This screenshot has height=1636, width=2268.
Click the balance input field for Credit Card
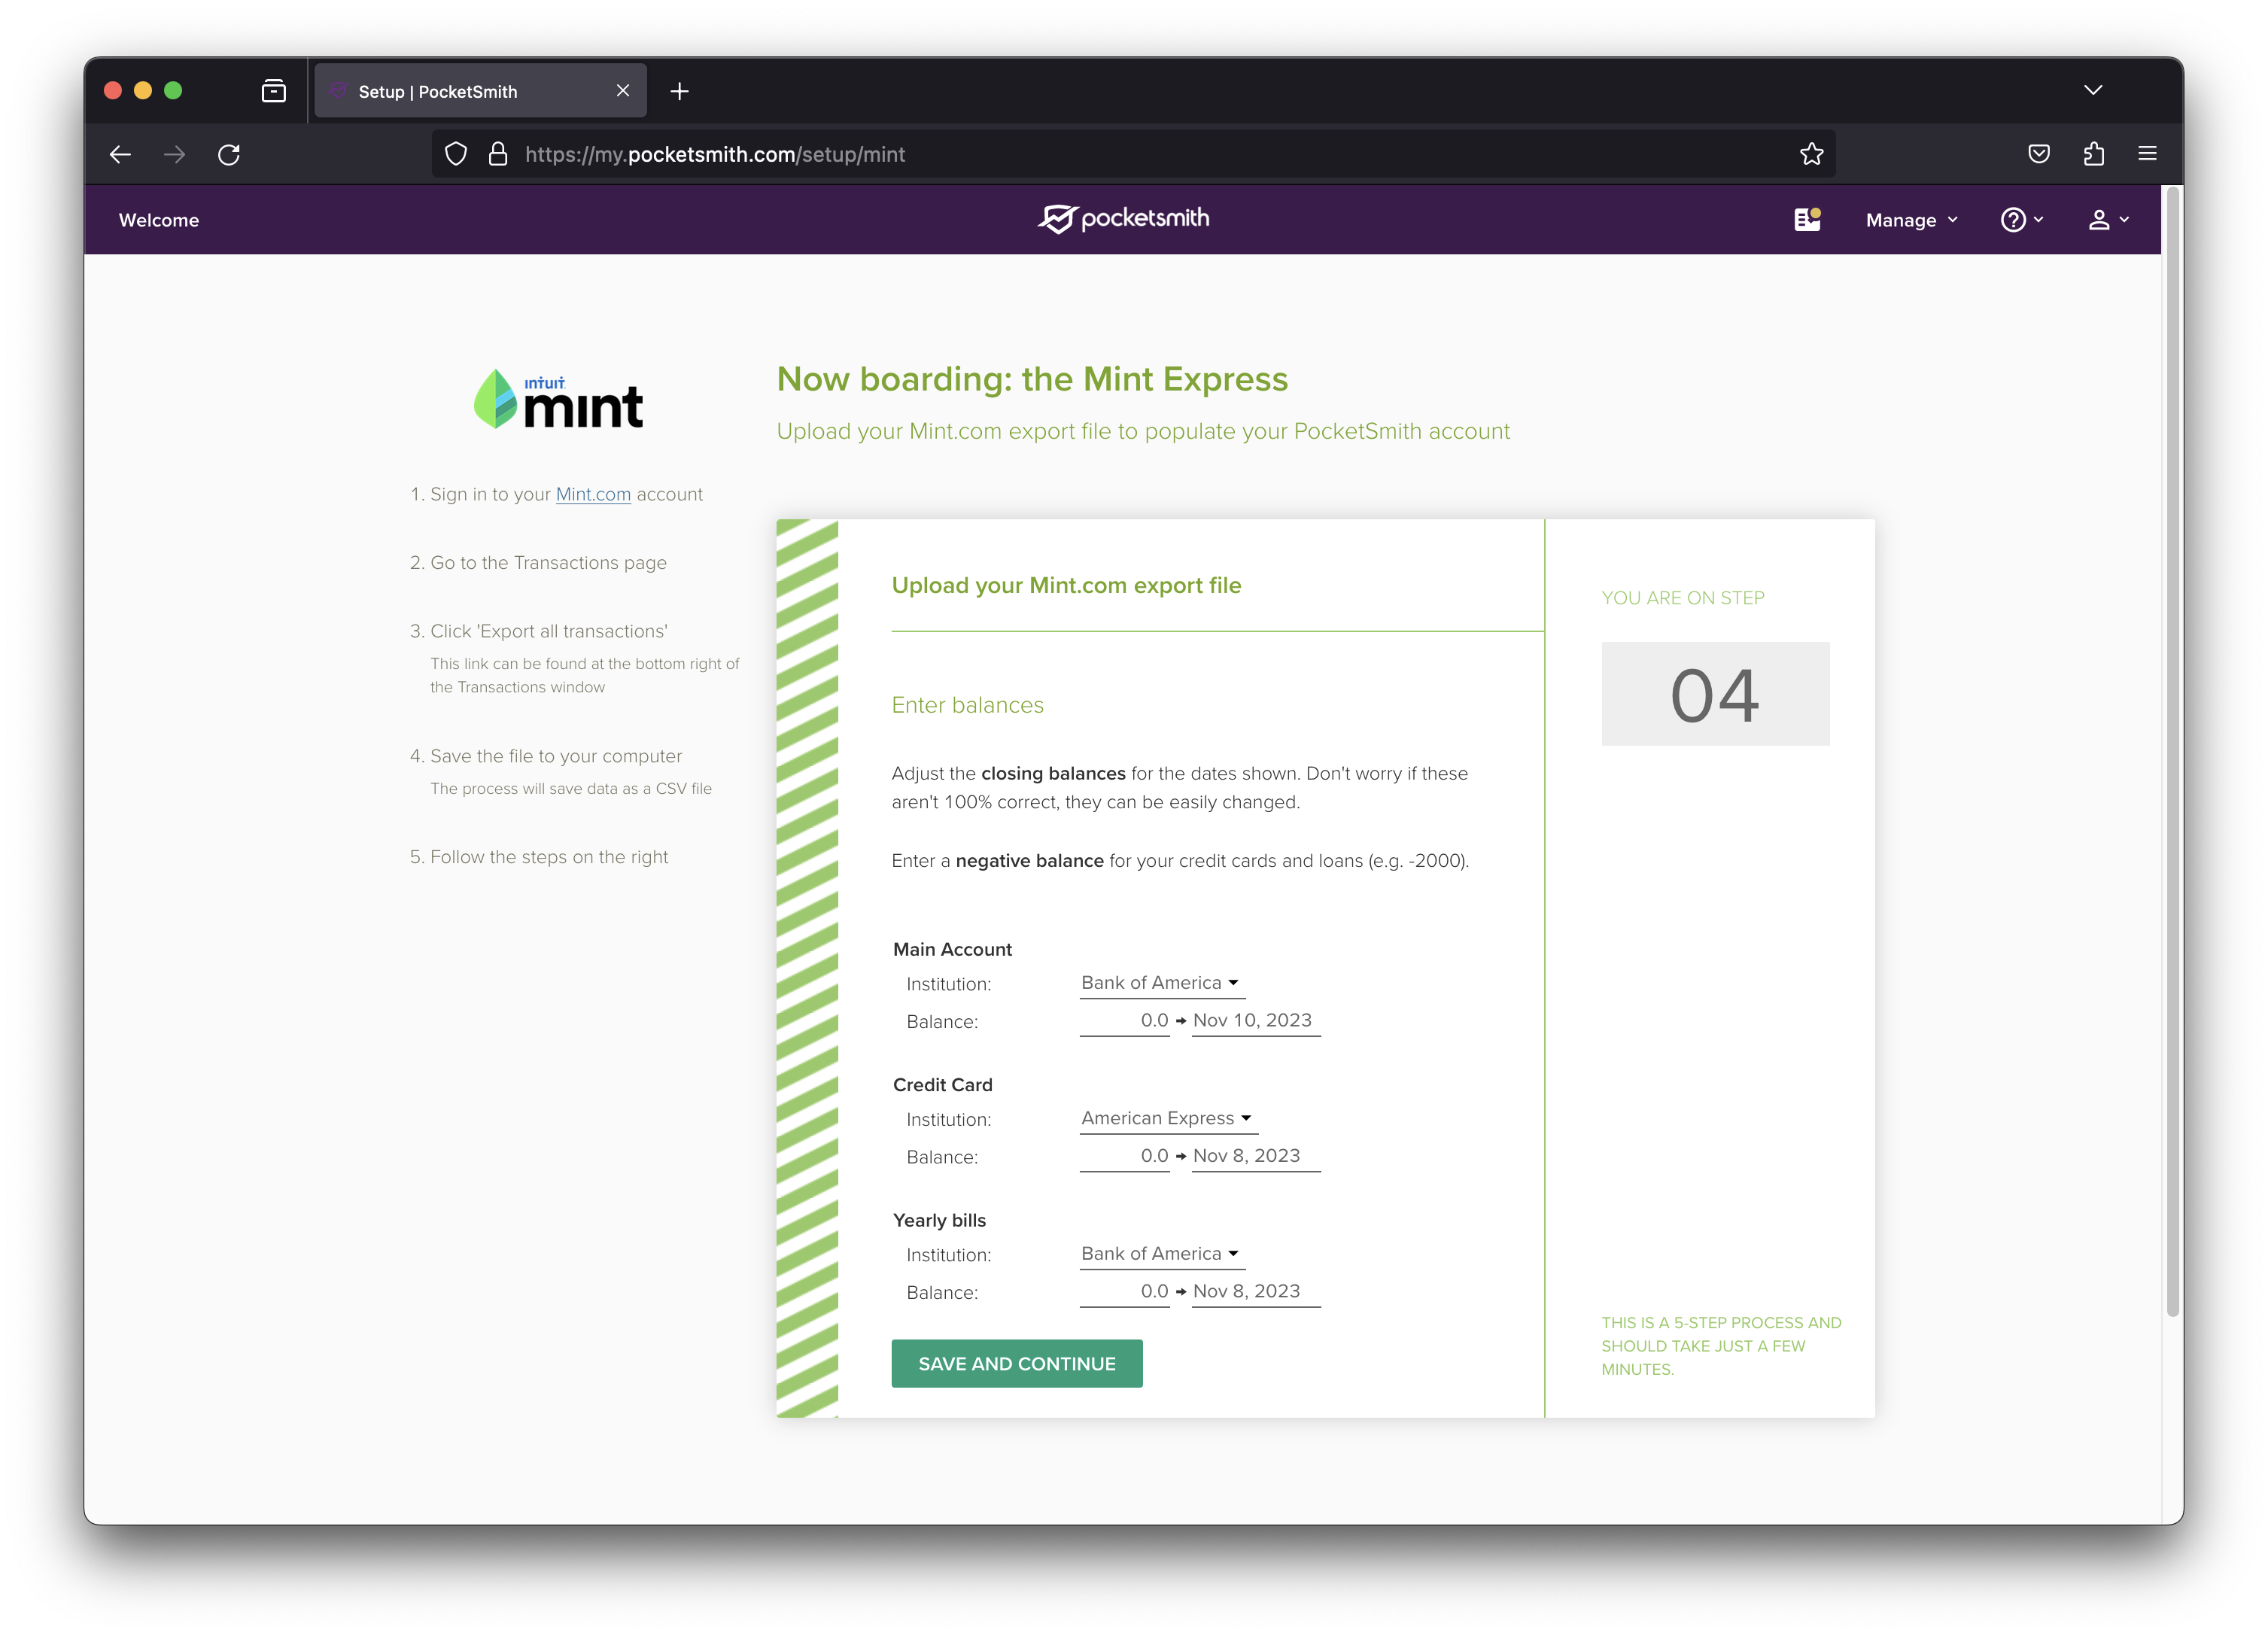click(x=1127, y=1155)
